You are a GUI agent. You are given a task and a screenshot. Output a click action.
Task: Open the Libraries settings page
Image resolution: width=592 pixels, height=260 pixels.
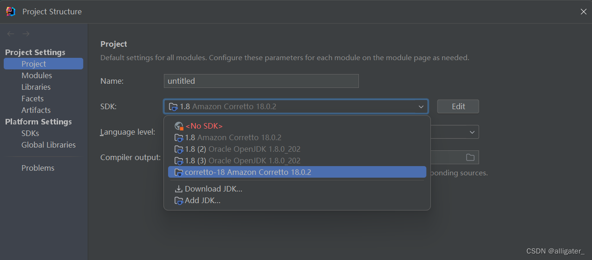[x=36, y=87]
